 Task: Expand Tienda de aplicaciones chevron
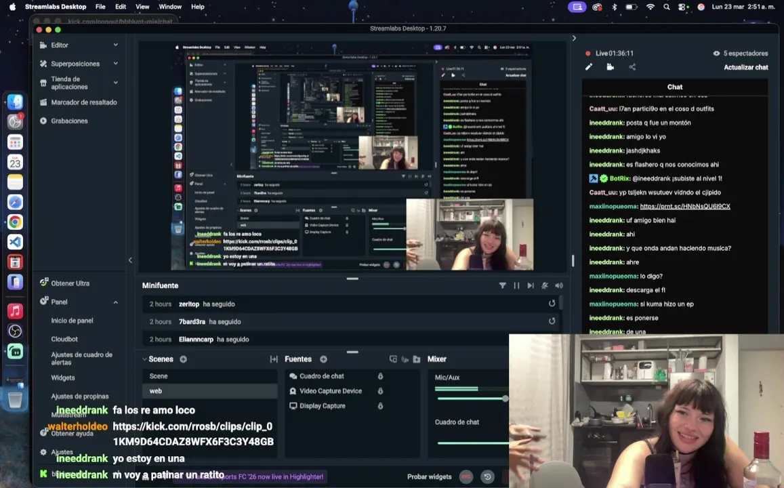pyautogui.click(x=115, y=83)
